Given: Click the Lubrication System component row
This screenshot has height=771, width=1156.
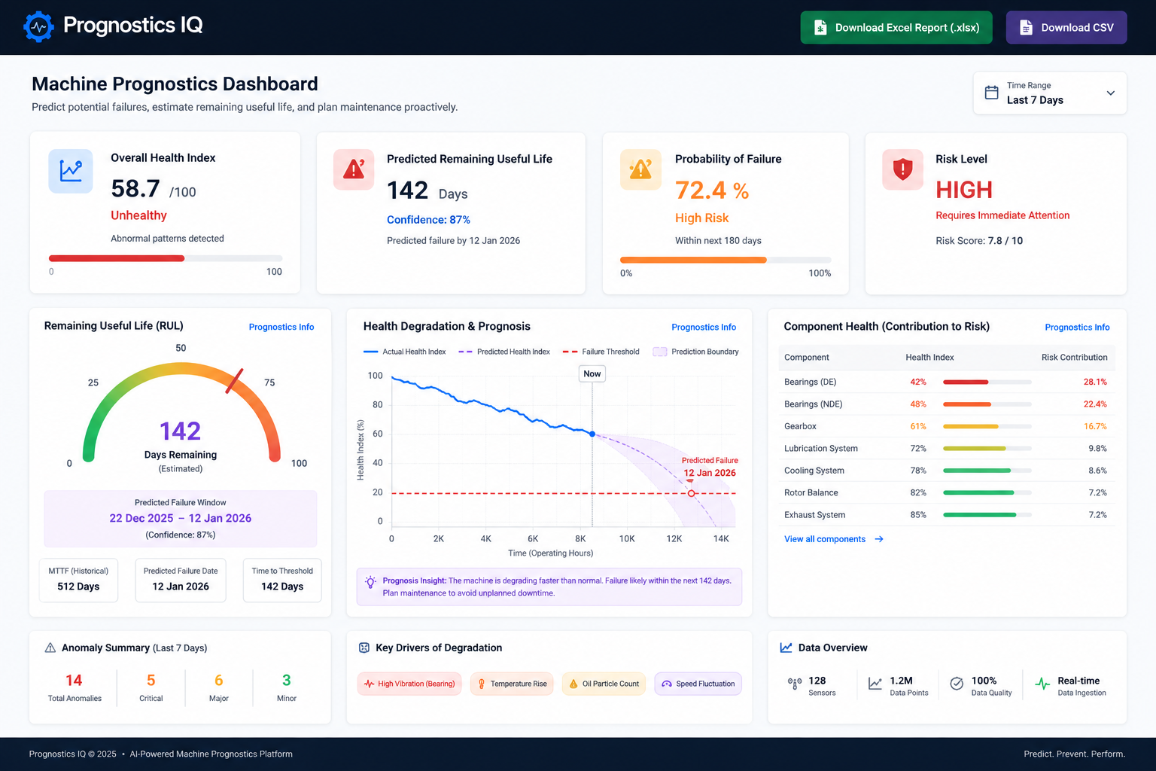Looking at the screenshot, I should [x=946, y=448].
